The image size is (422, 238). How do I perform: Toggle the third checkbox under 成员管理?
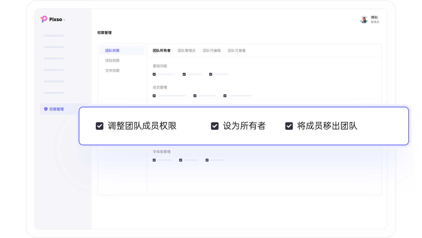point(225,96)
